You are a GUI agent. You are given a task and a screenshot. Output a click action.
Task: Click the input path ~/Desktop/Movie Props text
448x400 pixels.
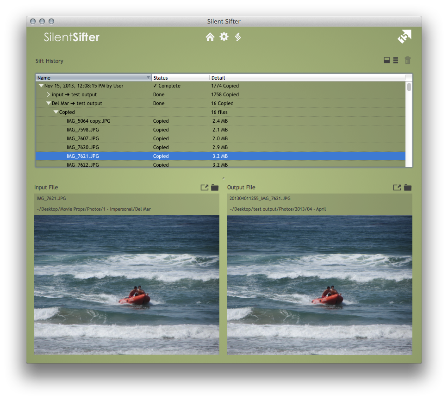click(x=93, y=209)
